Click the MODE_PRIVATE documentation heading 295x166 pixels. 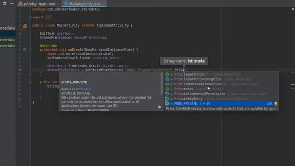74,83
